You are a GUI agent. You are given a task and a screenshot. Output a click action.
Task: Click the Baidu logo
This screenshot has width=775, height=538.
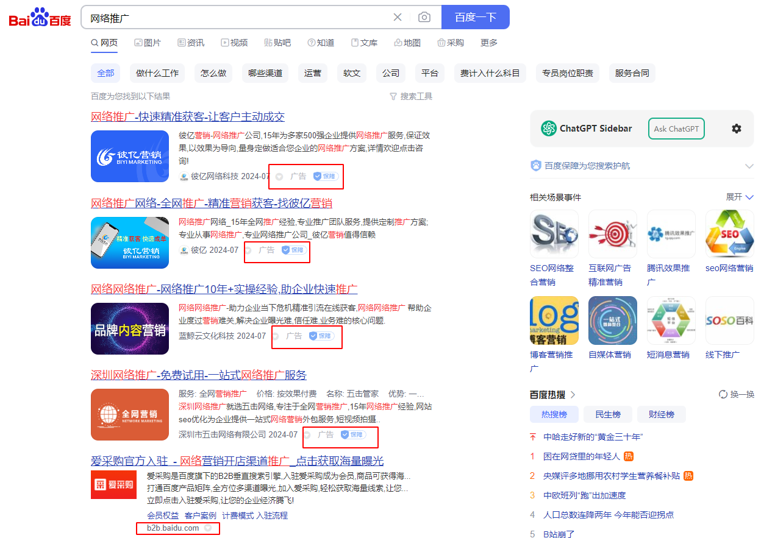coord(40,18)
